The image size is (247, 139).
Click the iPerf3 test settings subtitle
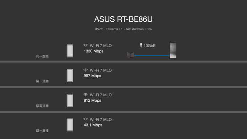[x=123, y=29]
